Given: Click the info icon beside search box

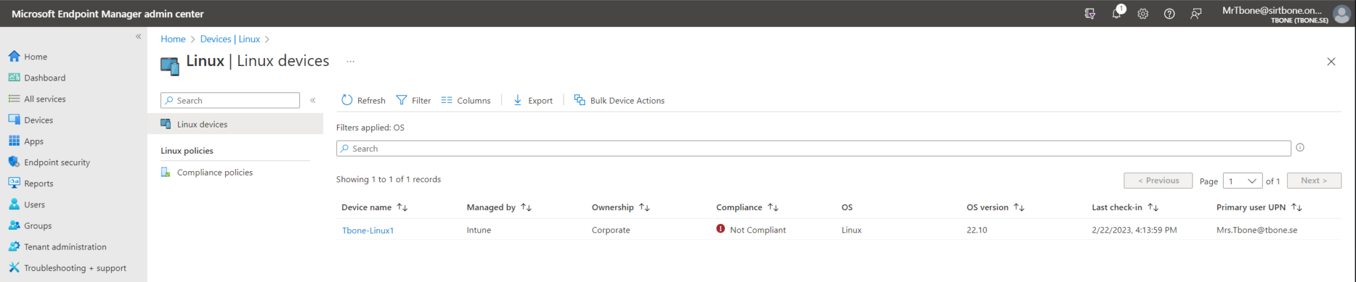Looking at the screenshot, I should point(1300,148).
